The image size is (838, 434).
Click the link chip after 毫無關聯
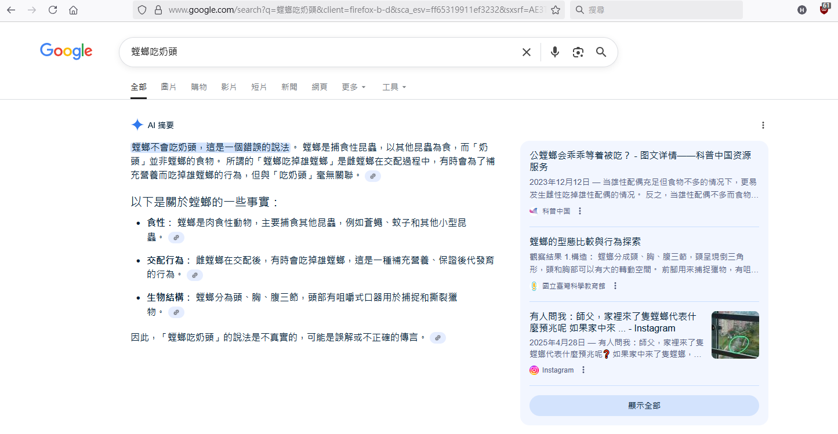pos(373,176)
